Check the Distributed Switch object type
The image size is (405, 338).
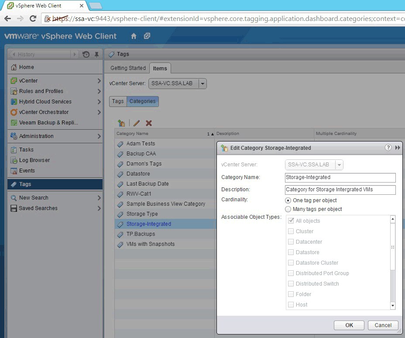point(291,283)
